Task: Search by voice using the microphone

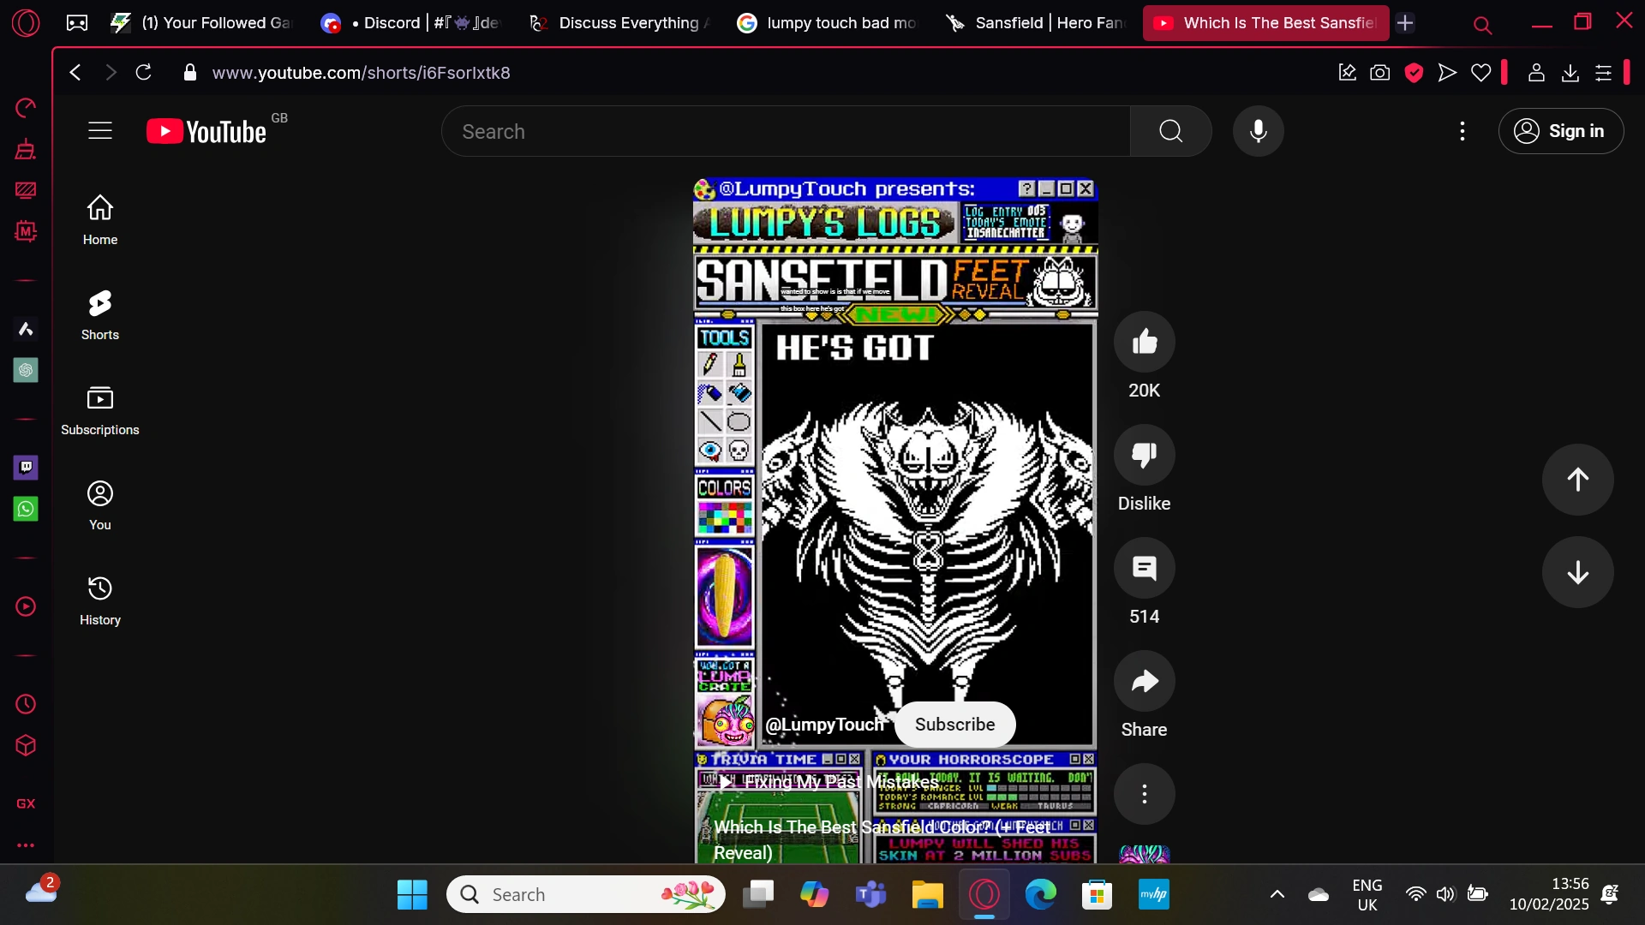Action: pos(1258,131)
